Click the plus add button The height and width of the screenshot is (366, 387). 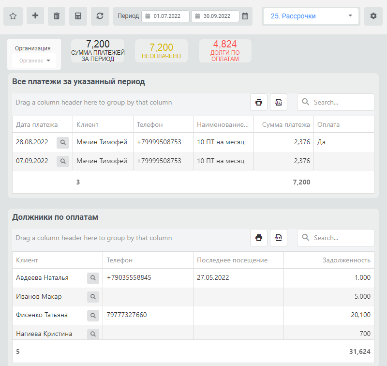click(x=35, y=15)
